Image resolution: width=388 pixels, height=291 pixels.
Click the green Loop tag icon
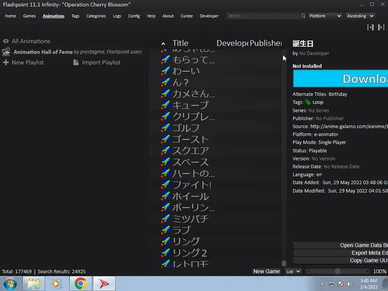[x=308, y=102]
